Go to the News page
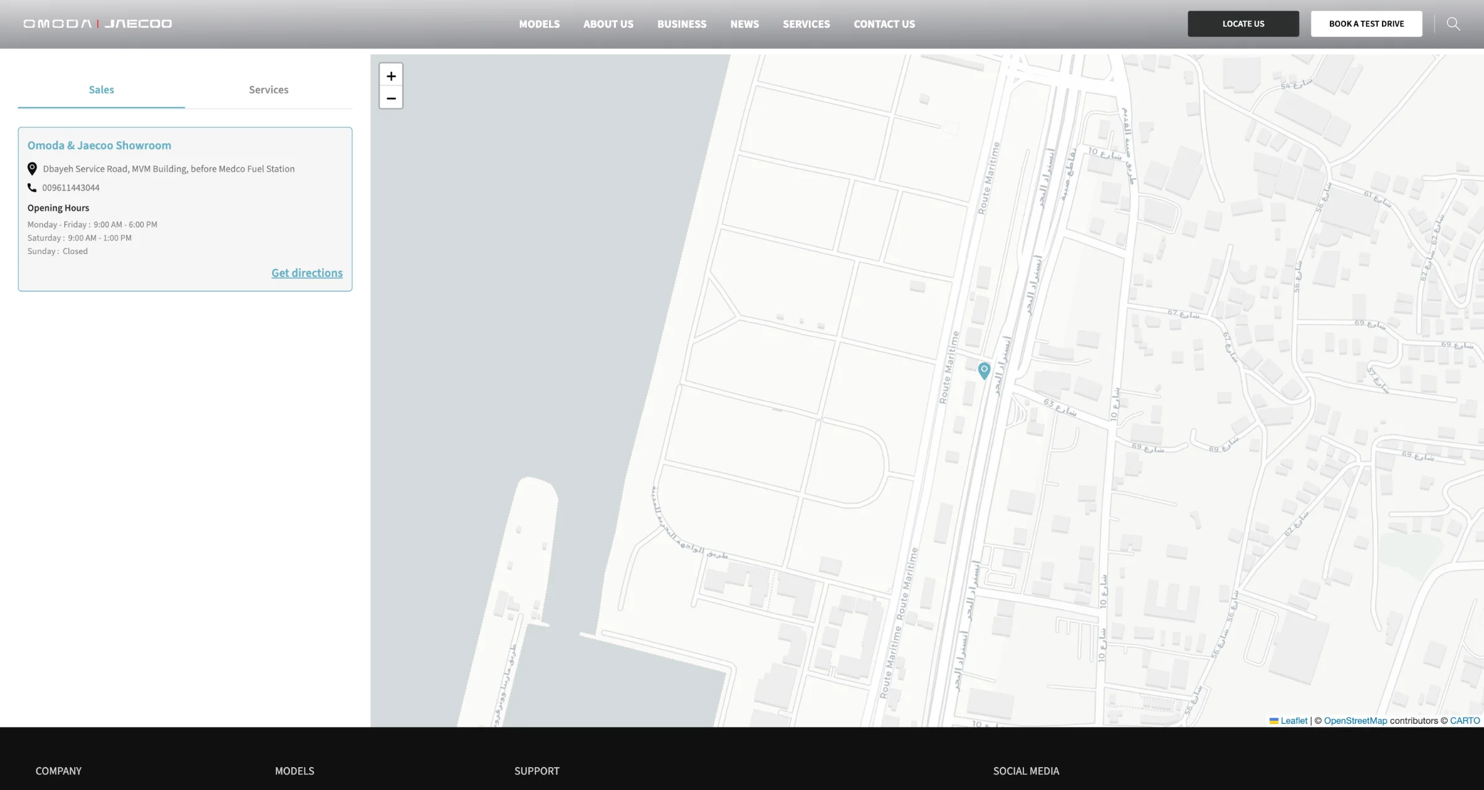 pos(744,24)
